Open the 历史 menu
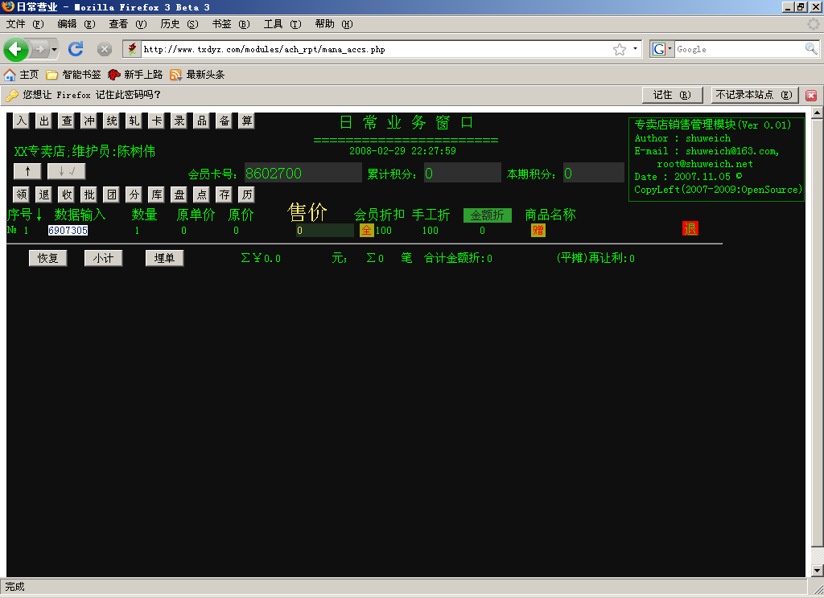The height and width of the screenshot is (598, 824). (x=179, y=24)
